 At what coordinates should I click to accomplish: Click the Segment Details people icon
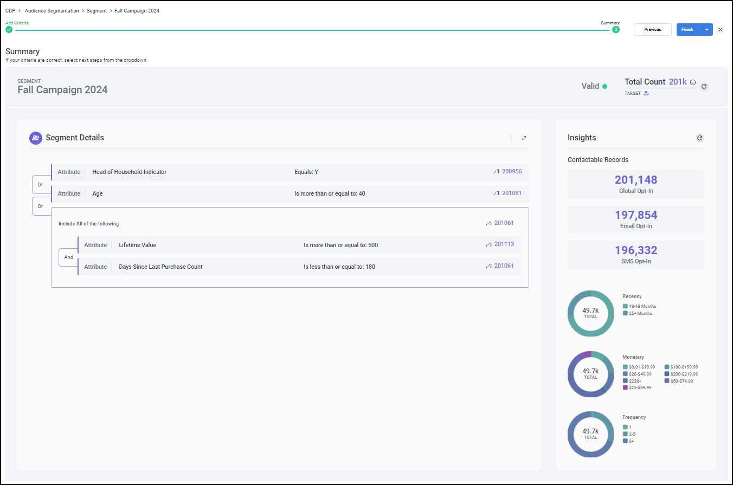coord(35,138)
